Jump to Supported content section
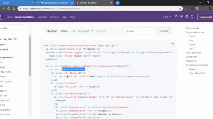Viewport: 213px width, 119px height. (195, 32)
